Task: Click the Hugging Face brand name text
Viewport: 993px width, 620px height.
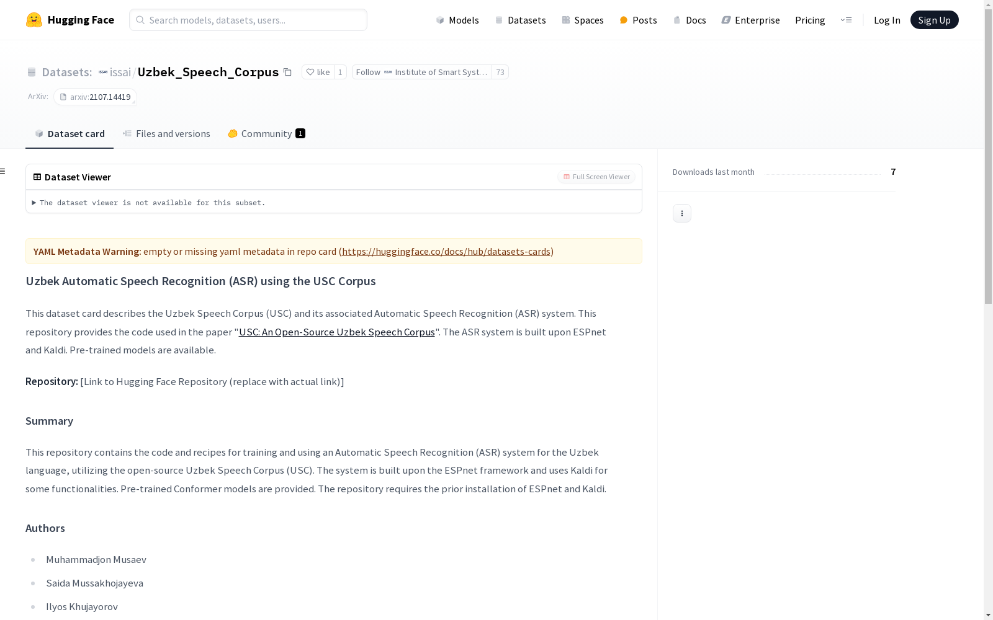Action: click(x=81, y=20)
